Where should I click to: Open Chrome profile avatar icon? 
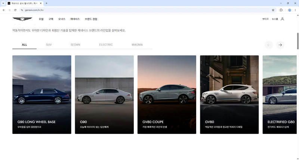[289, 10]
